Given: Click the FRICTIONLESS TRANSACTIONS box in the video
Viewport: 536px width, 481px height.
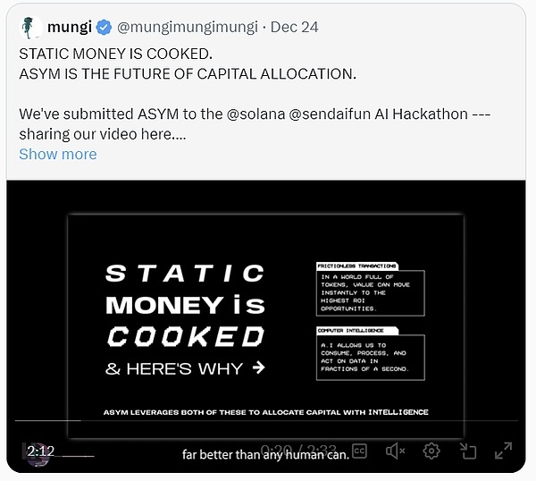Looking at the screenshot, I should coord(370,290).
